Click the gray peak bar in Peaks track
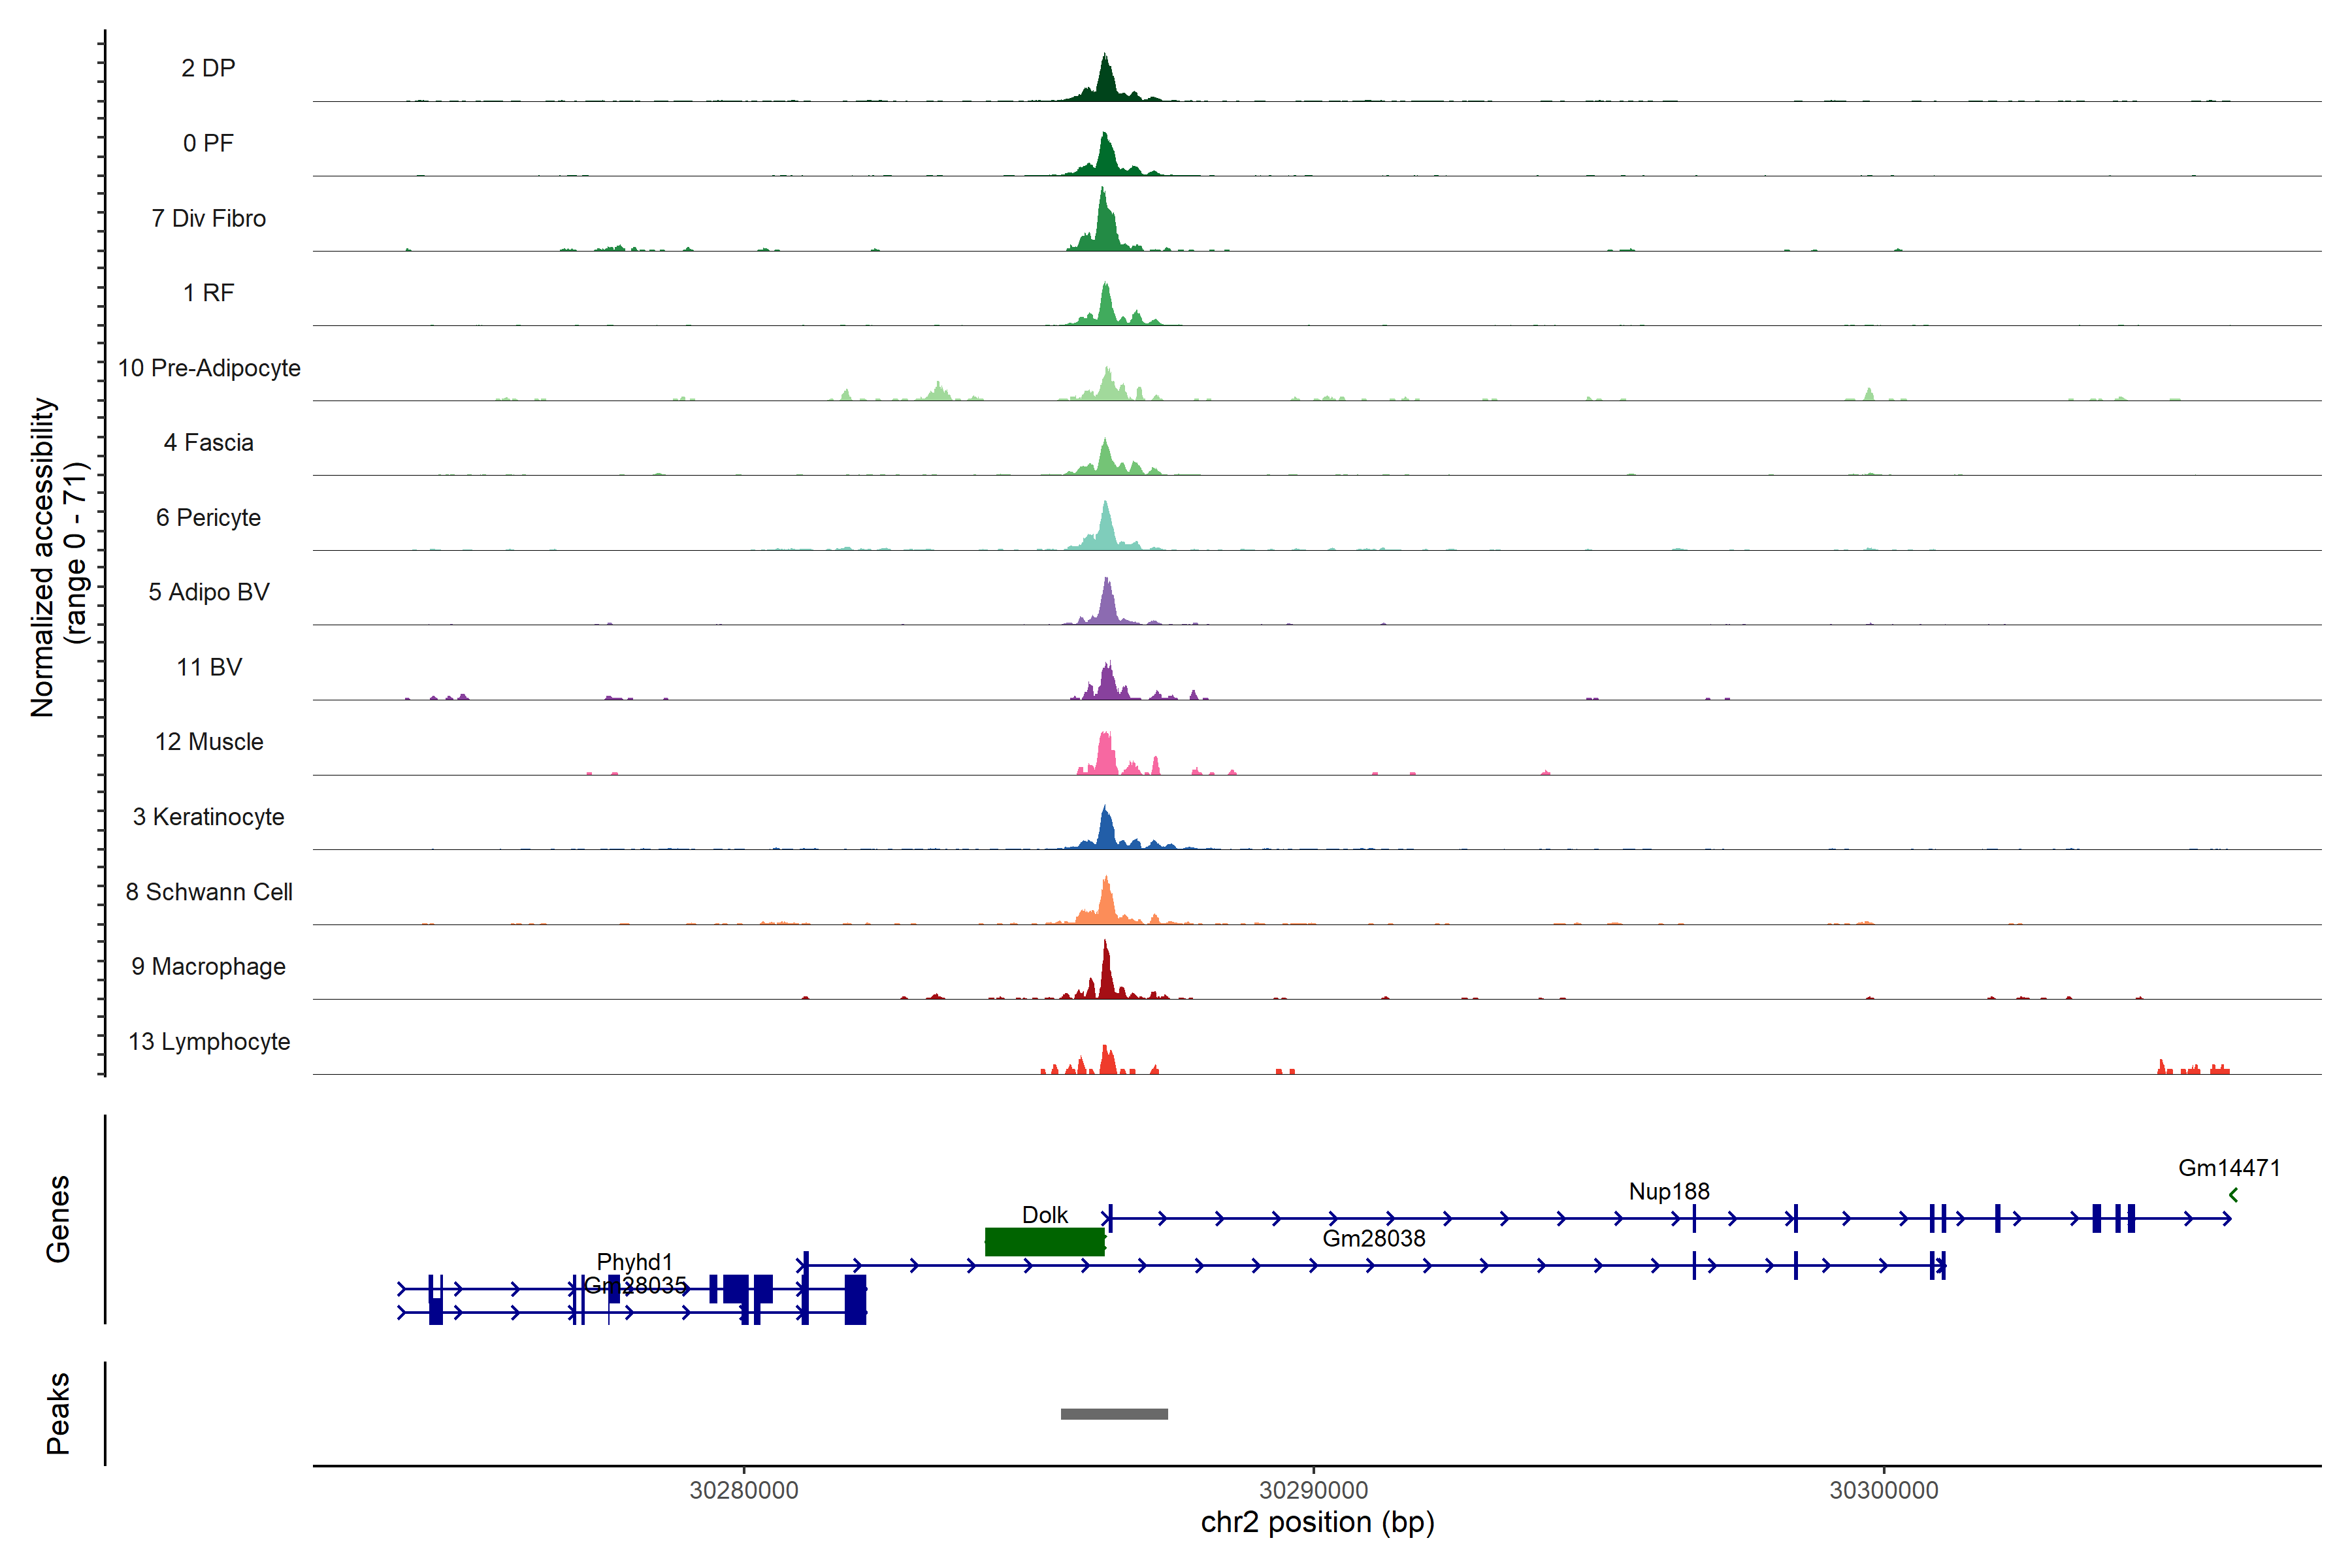Viewport: 2352px width, 1568px height. [1114, 1414]
